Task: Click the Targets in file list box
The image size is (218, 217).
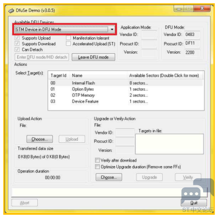Action: (169, 144)
